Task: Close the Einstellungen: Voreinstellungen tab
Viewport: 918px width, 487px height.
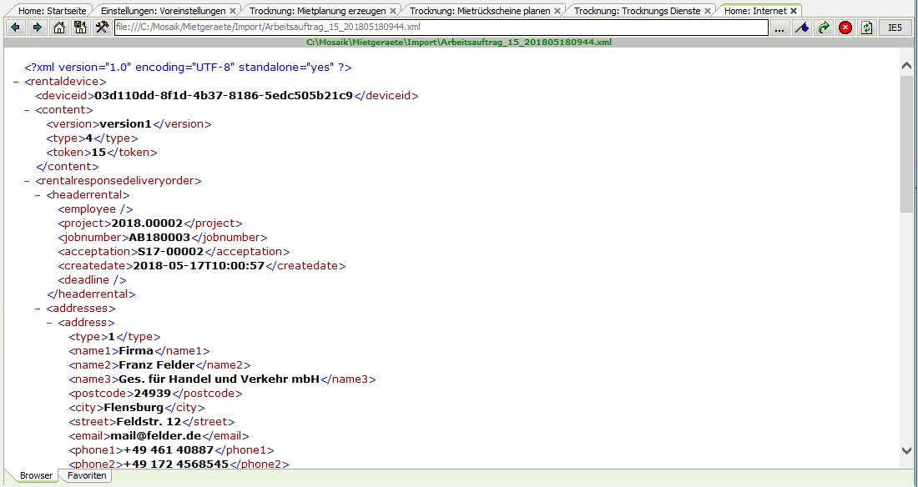Action: click(232, 11)
